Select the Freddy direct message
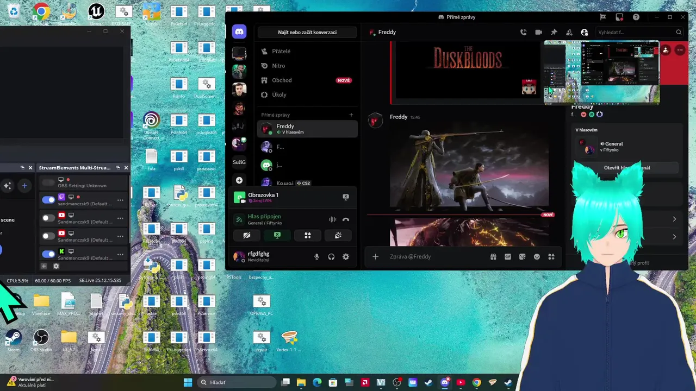The height and width of the screenshot is (391, 696). click(x=307, y=129)
